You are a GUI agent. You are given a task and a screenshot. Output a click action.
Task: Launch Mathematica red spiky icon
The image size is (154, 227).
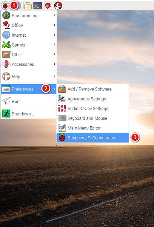tap(48, 6)
